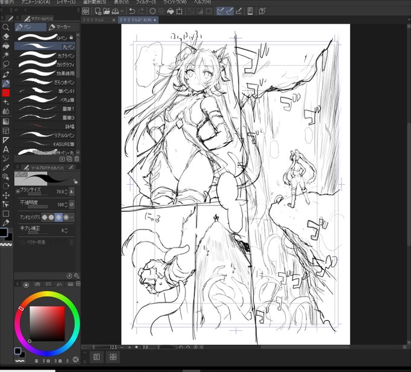Viewport: 411px width, 372px height.
Task: Select the Lasso selection tool
Action: coord(5,64)
